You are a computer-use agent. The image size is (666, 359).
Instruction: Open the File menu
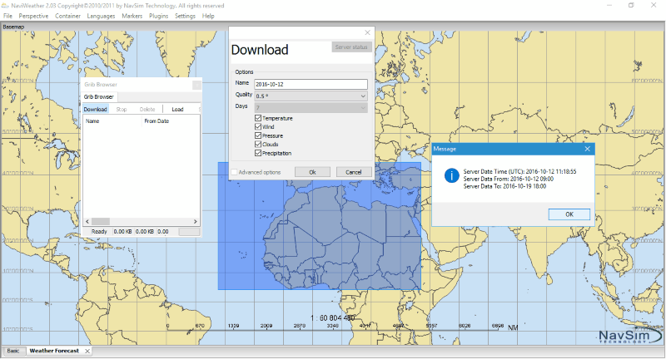(x=7, y=16)
